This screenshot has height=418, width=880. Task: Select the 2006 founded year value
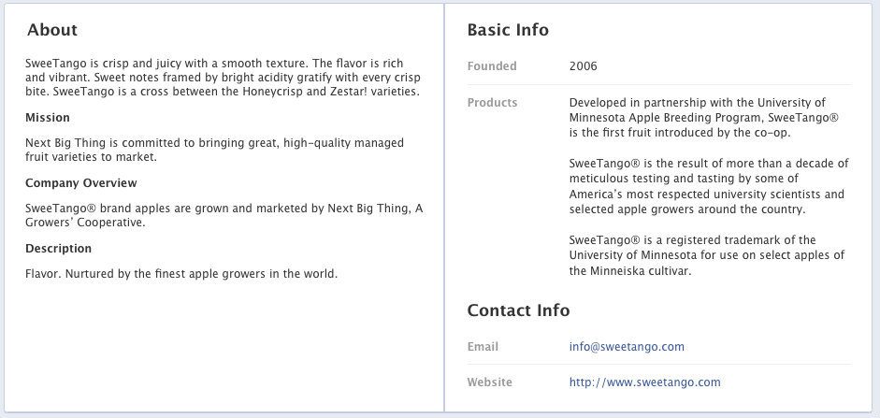(583, 66)
